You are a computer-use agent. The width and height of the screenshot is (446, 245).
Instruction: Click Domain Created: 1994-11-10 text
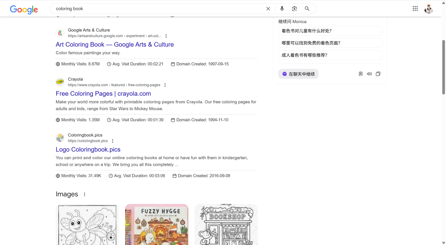click(x=202, y=120)
